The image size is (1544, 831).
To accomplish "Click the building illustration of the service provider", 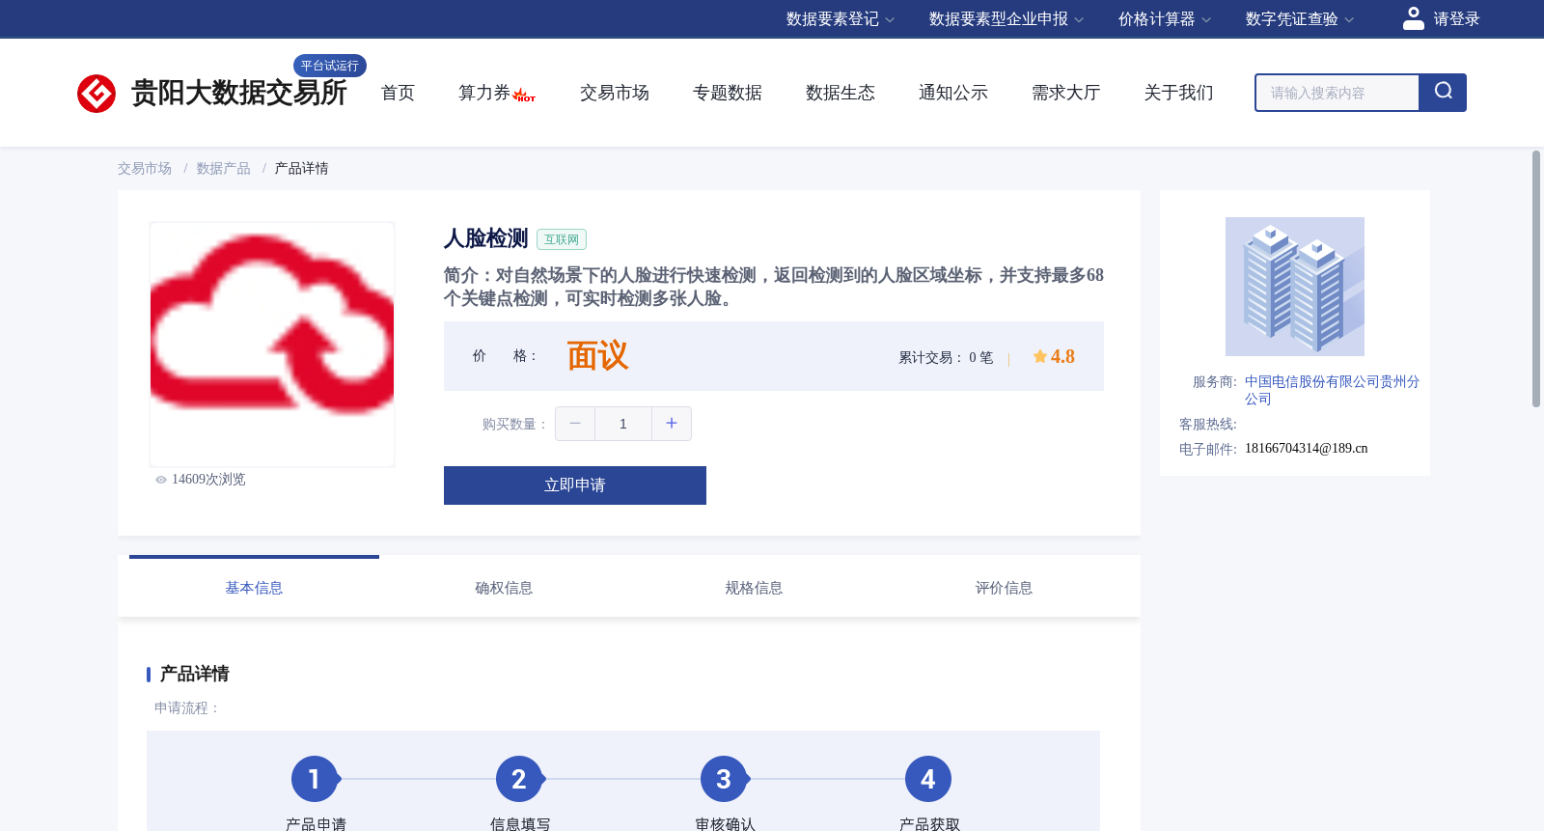I will click(1295, 287).
